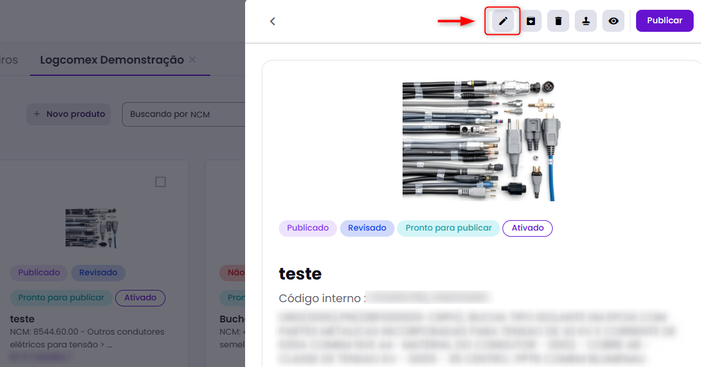This screenshot has width=701, height=367.
Task: Go back using the left chevron
Action: click(273, 21)
